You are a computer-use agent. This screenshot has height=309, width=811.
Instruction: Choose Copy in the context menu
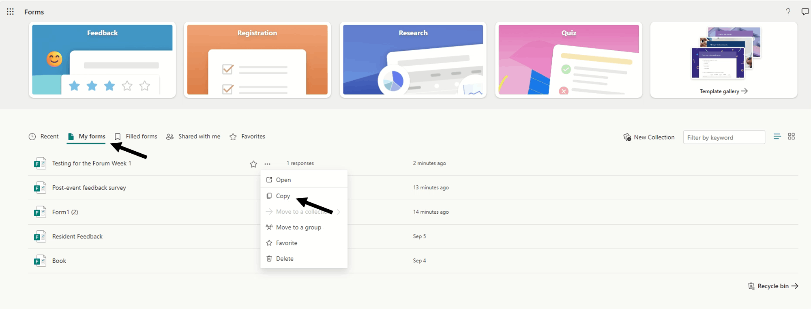[304, 196]
